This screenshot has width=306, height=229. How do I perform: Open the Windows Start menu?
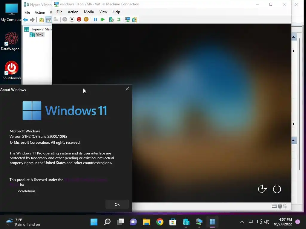click(94, 222)
